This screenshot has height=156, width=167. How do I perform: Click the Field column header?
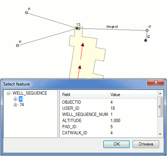[84, 95]
